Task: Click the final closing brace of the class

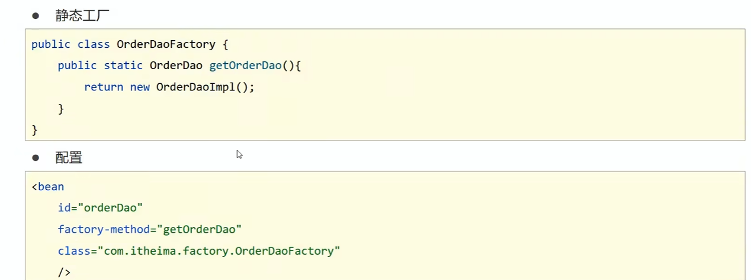Action: tap(34, 129)
